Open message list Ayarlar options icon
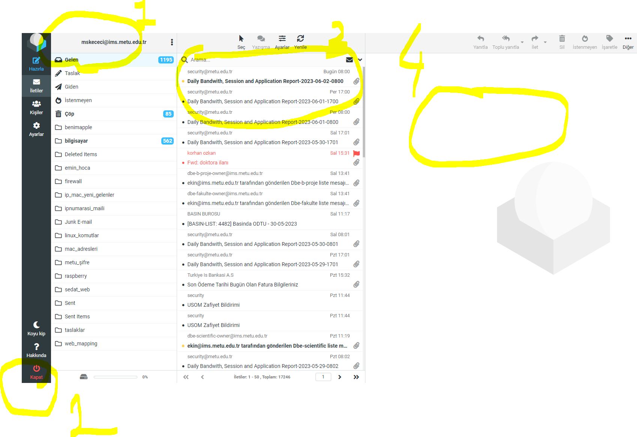Screen dimensions: 637x437 click(282, 39)
